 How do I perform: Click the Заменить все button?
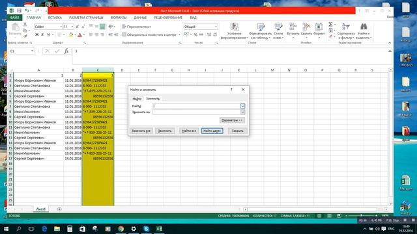point(141,131)
